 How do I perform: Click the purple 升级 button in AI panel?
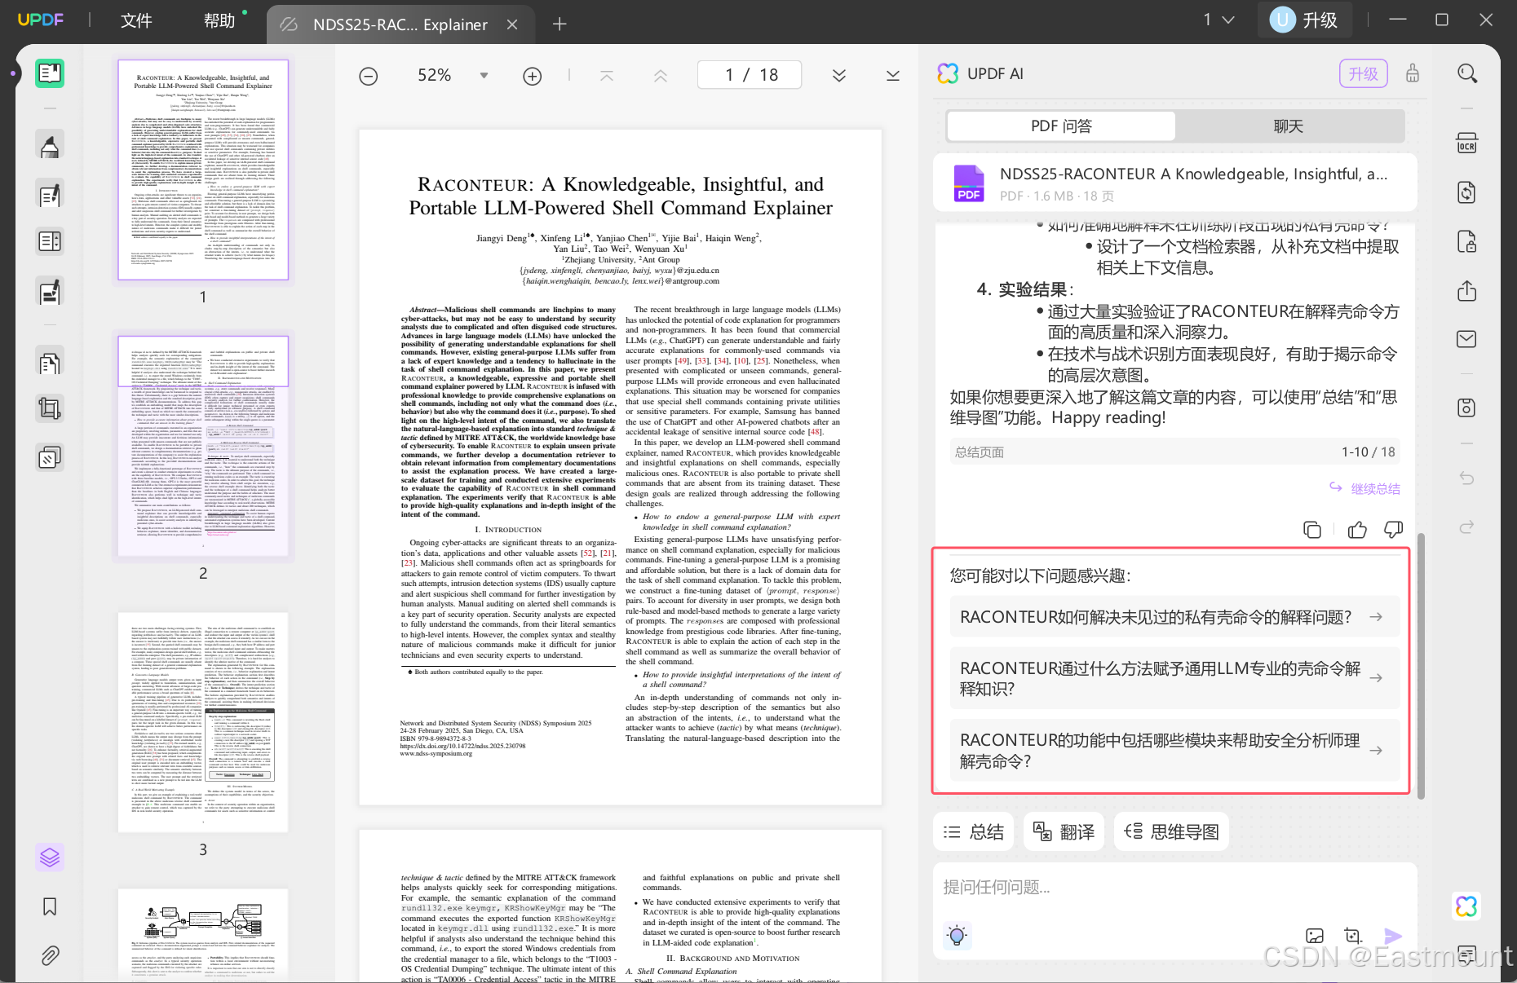pos(1363,74)
